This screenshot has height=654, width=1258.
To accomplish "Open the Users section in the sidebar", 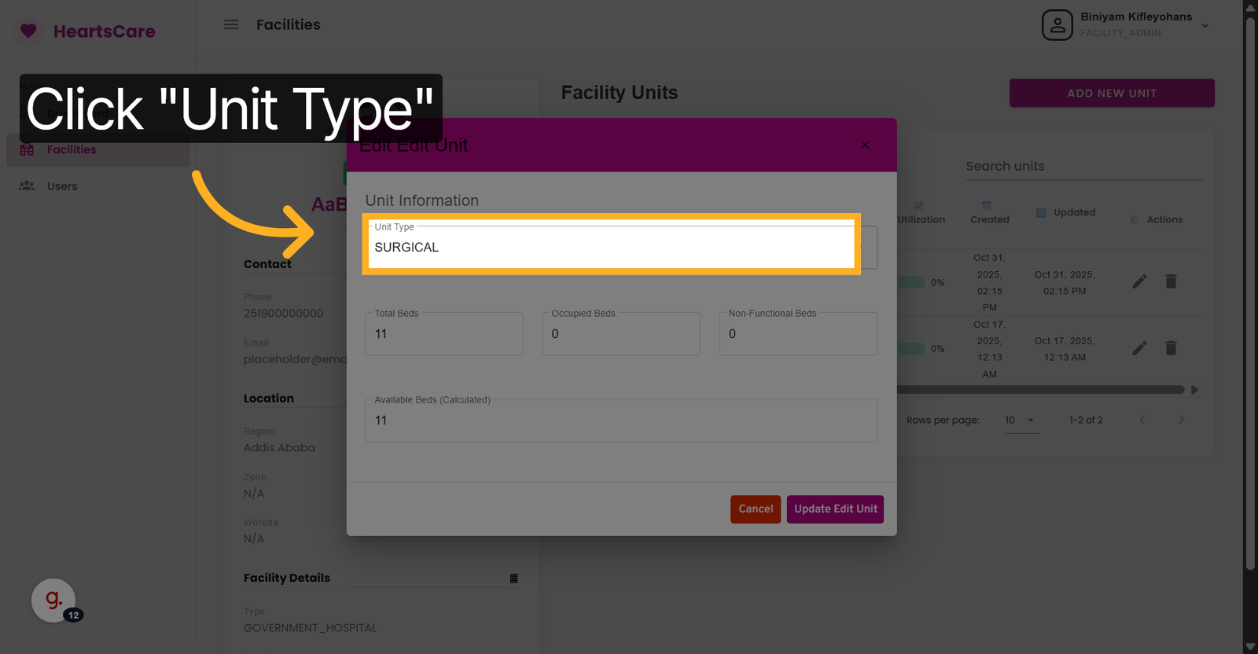I will (x=61, y=186).
